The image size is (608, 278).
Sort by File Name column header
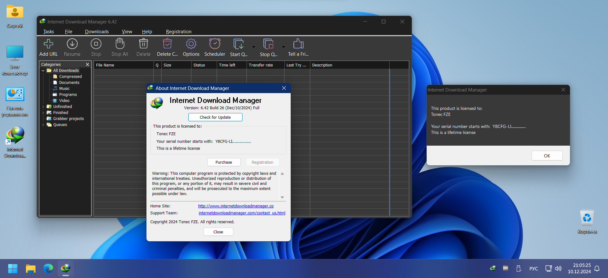124,65
